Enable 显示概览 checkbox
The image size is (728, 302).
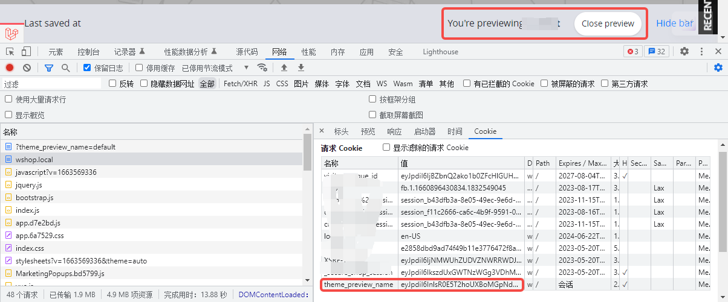pyautogui.click(x=8, y=115)
